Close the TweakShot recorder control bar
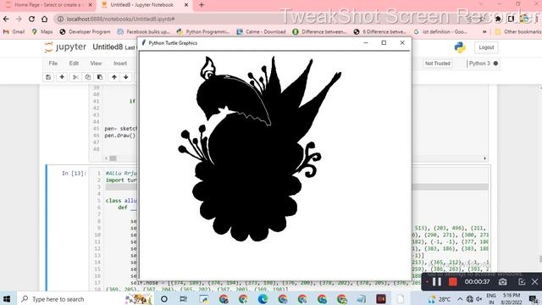Screen dimensions: 542x305 [534, 282]
